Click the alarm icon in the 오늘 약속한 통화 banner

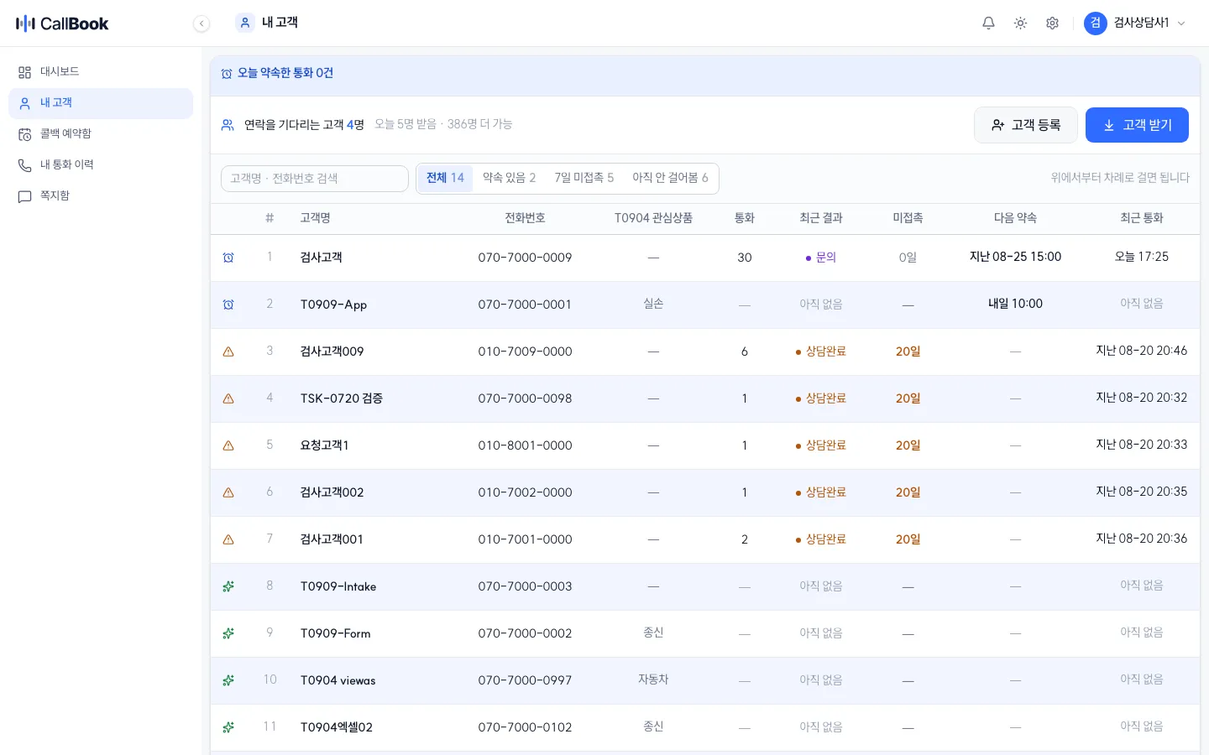(x=227, y=74)
